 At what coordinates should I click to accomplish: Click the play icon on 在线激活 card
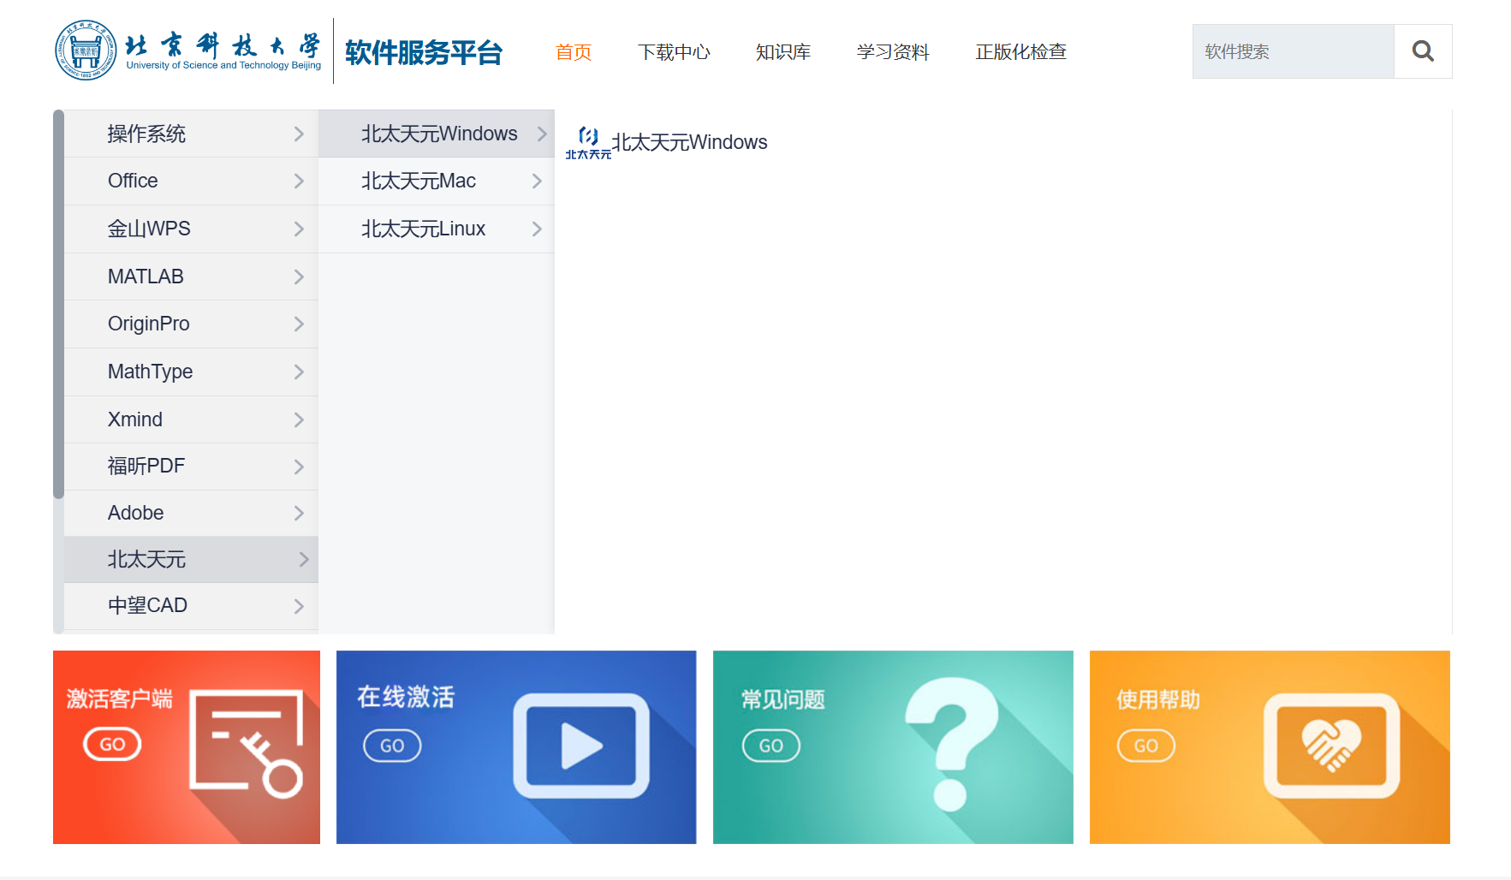[x=579, y=746]
